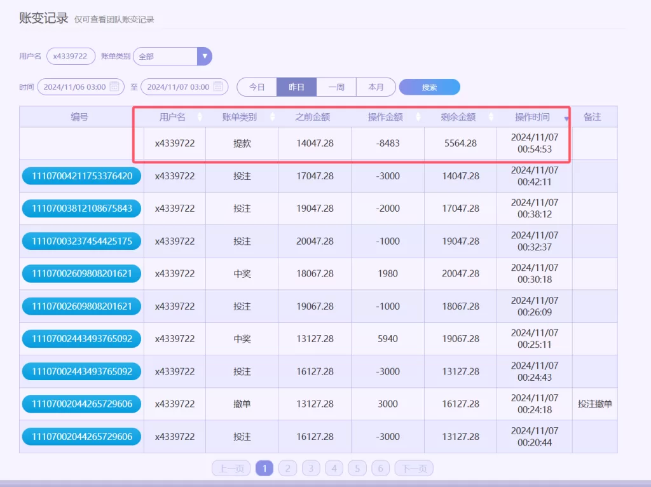Select page 1 in pagination
Viewport: 651px width, 487px height.
[x=264, y=469]
